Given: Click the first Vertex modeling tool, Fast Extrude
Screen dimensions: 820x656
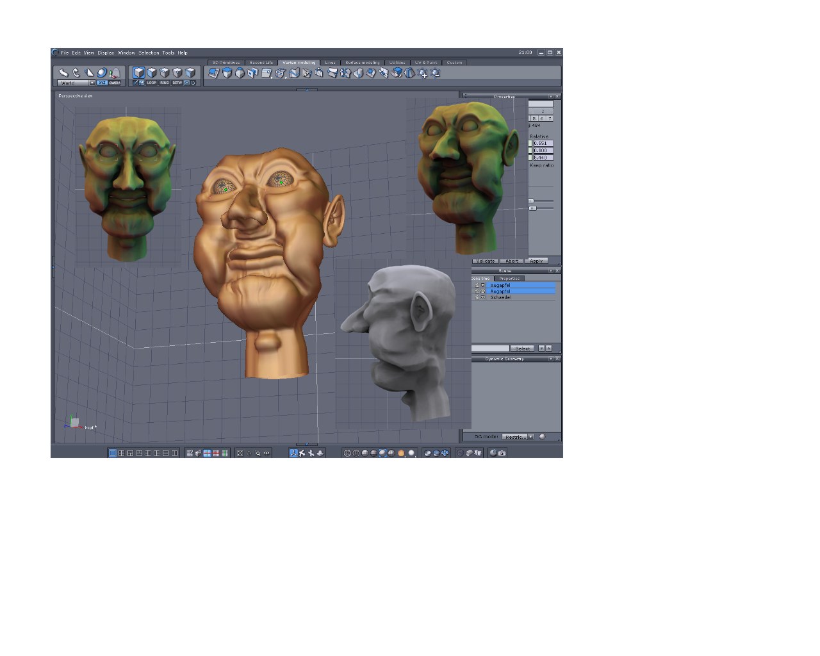Looking at the screenshot, I should [x=213, y=73].
